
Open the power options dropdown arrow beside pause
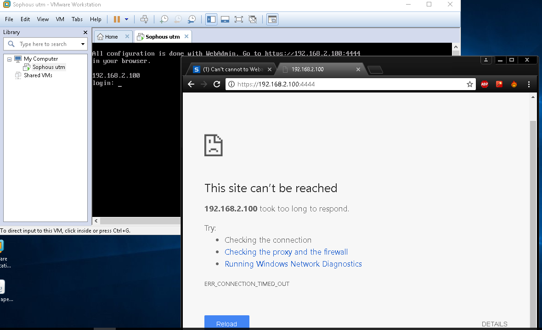(126, 19)
